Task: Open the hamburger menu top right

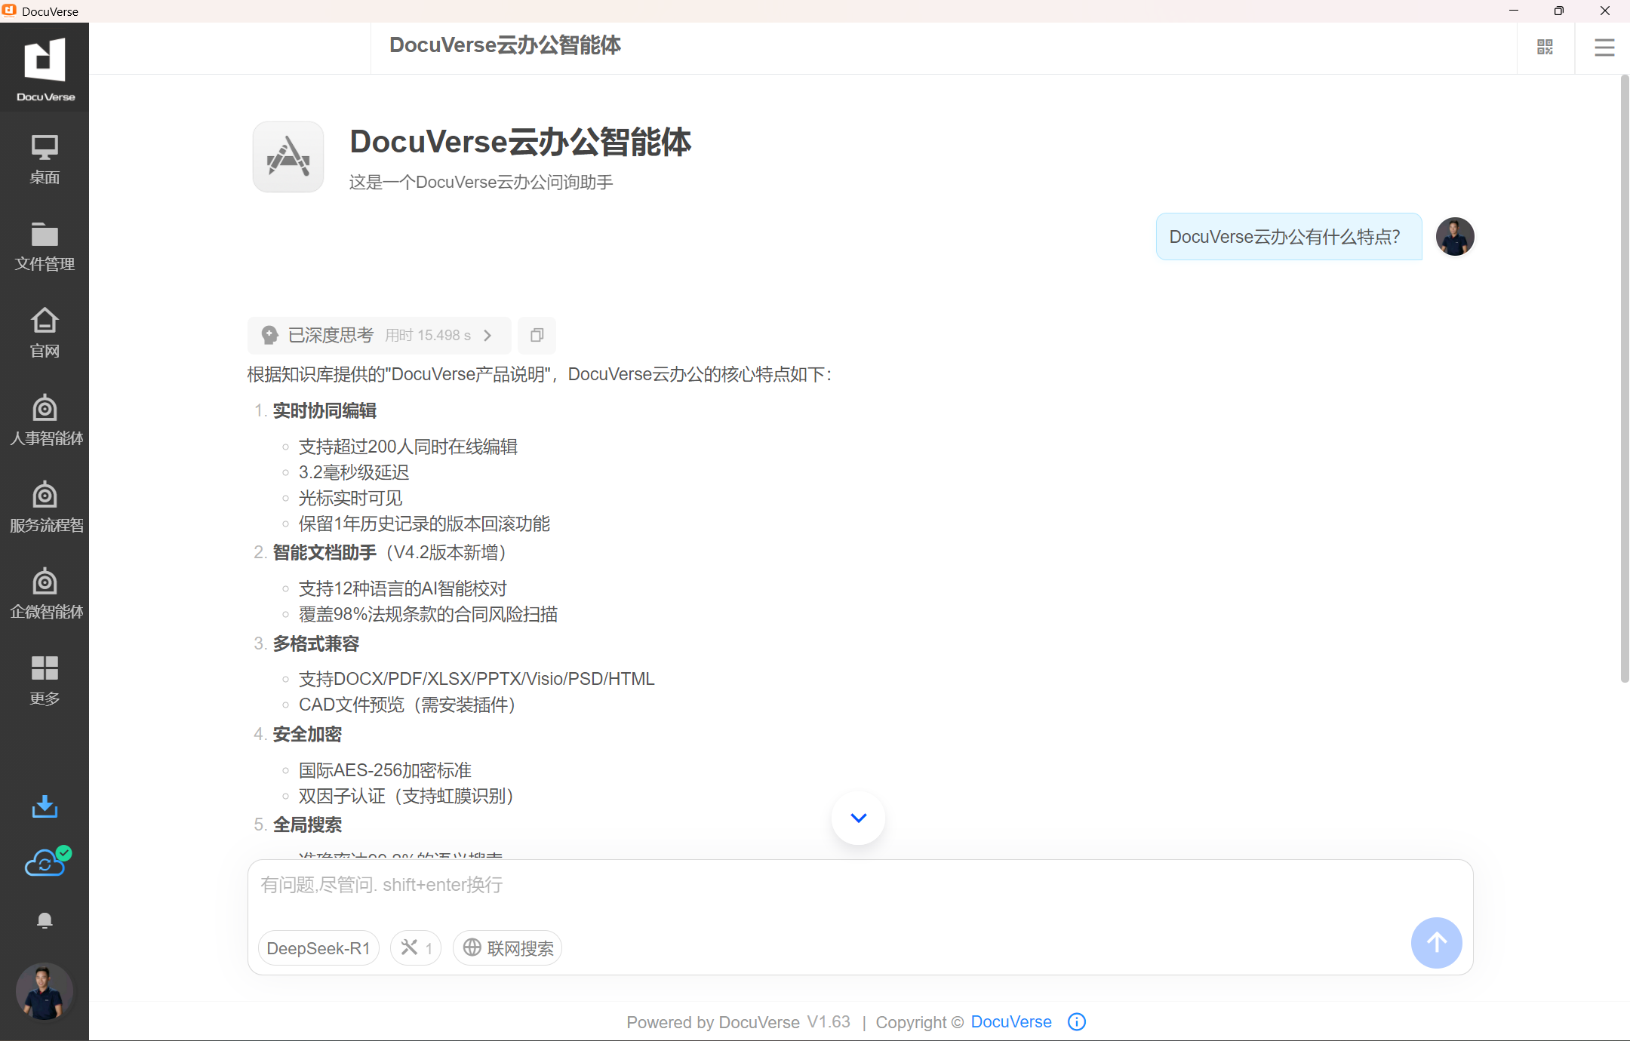Action: pos(1604,48)
